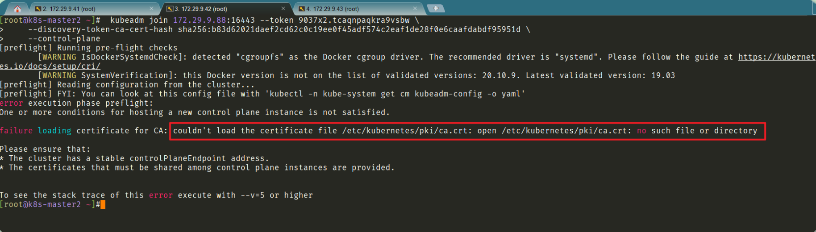The image size is (816, 232).
Task: Click the red-boxed ca.crt error message
Action: (x=467, y=131)
